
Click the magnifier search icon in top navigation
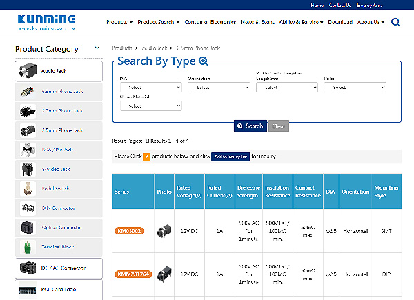point(395,22)
